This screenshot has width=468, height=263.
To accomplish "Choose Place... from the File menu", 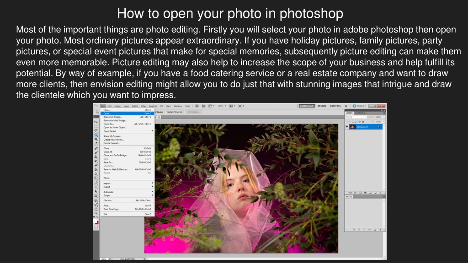I will point(128,178).
